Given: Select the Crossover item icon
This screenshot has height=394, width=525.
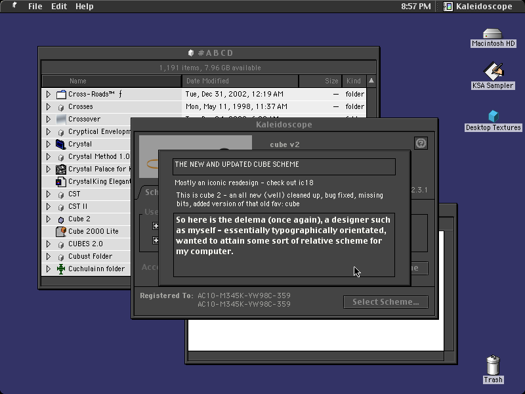Looking at the screenshot, I should pos(61,120).
